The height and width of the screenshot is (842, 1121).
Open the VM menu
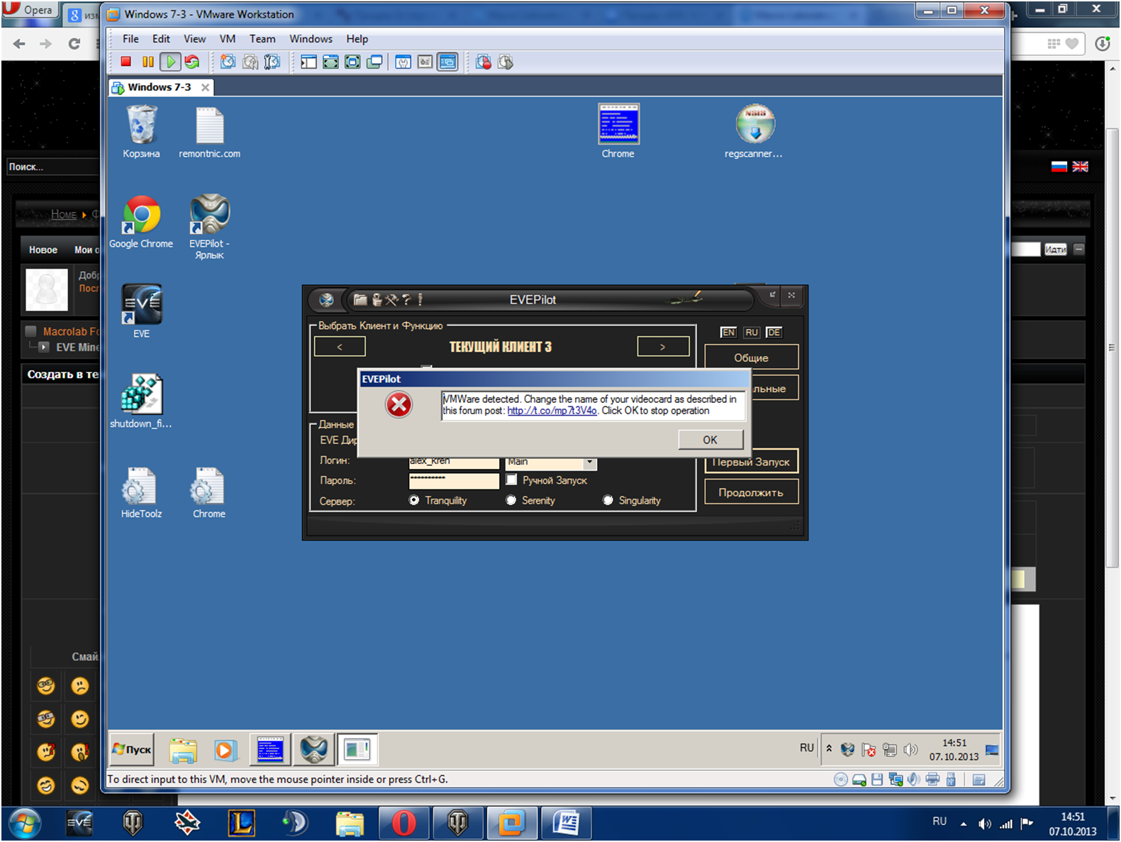point(227,39)
